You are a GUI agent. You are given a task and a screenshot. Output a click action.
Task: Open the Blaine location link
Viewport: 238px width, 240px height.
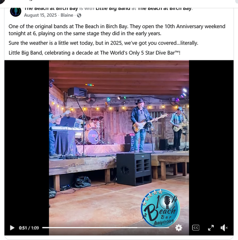(67, 15)
